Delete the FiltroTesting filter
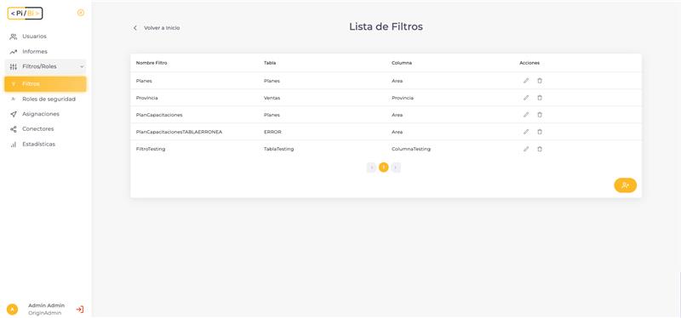This screenshot has height=318, width=681. click(x=540, y=149)
